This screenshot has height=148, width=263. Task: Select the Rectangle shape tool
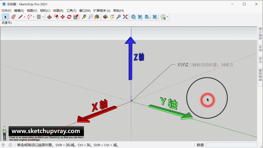click(x=39, y=17)
